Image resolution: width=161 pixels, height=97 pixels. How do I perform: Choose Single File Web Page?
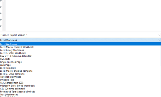coord(80,62)
